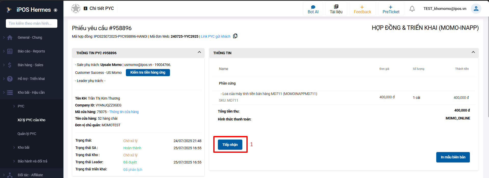The width and height of the screenshot is (489, 178).
Task: Open the user profile avatar
Action: coord(476,9)
